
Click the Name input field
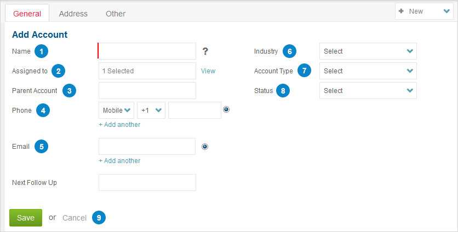(x=147, y=51)
